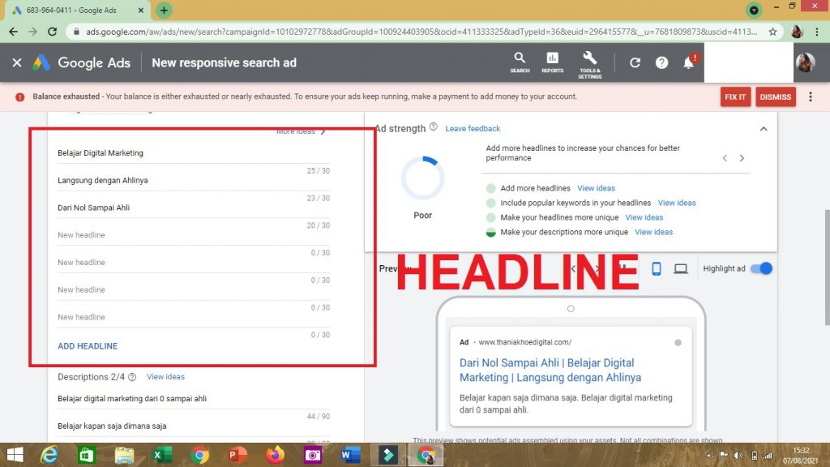Click Leave feedback link
Viewport: 830px width, 467px height.
coord(473,128)
